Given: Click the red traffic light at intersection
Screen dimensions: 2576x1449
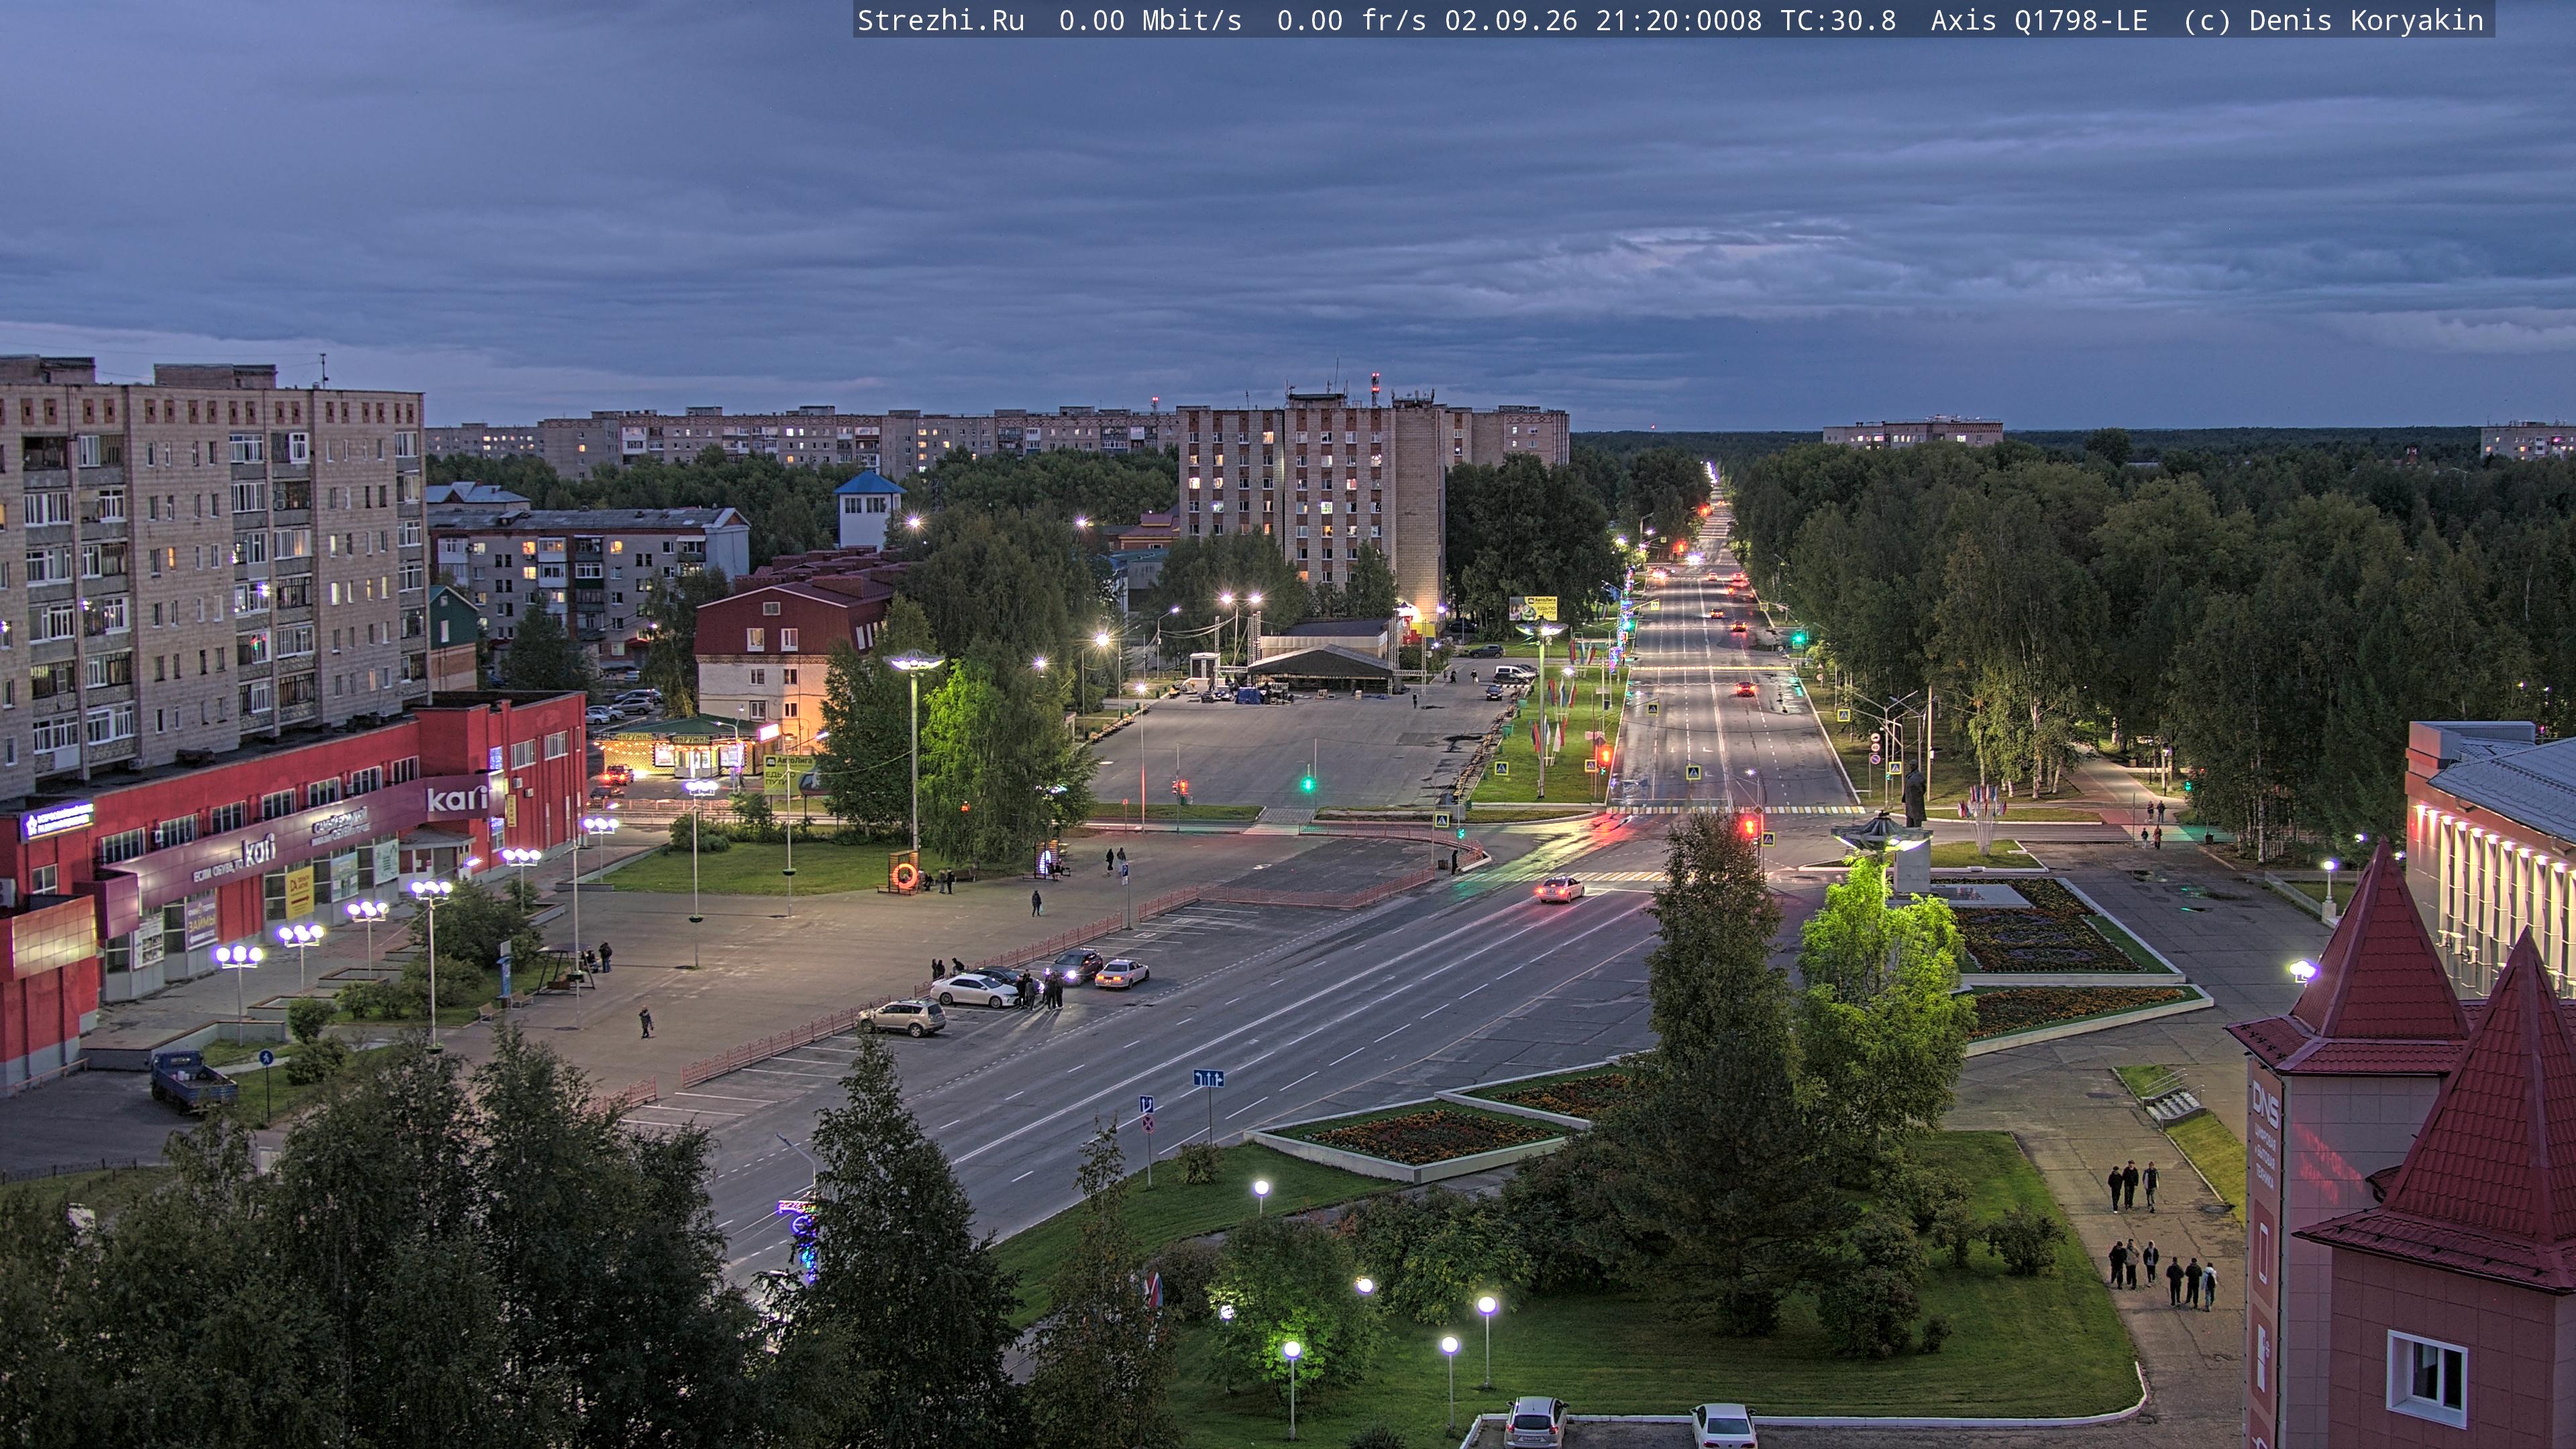Looking at the screenshot, I should click(x=1749, y=826).
